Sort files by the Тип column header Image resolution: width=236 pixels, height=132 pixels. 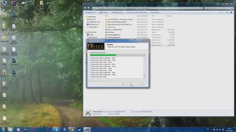click(153, 16)
